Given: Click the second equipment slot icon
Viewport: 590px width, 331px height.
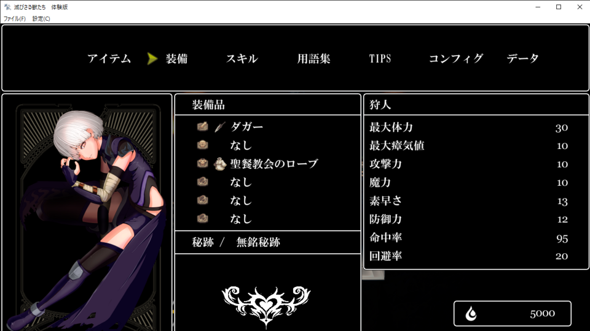Looking at the screenshot, I should click(x=202, y=145).
